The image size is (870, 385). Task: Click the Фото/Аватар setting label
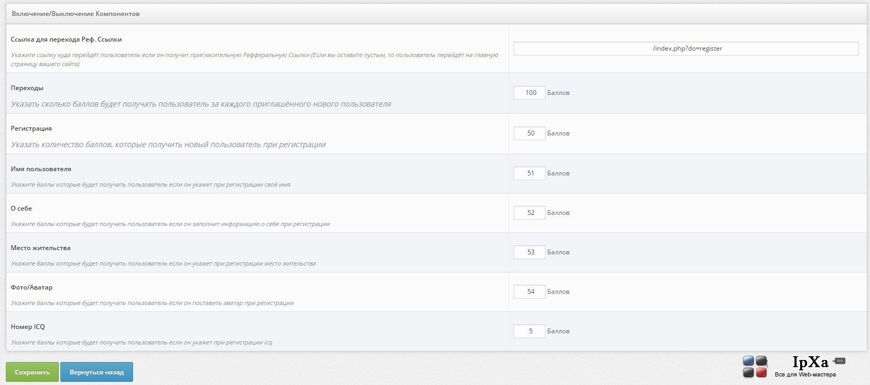[x=32, y=287]
